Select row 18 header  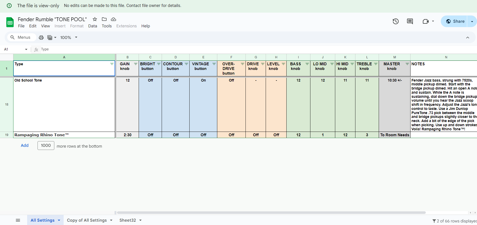(6, 105)
